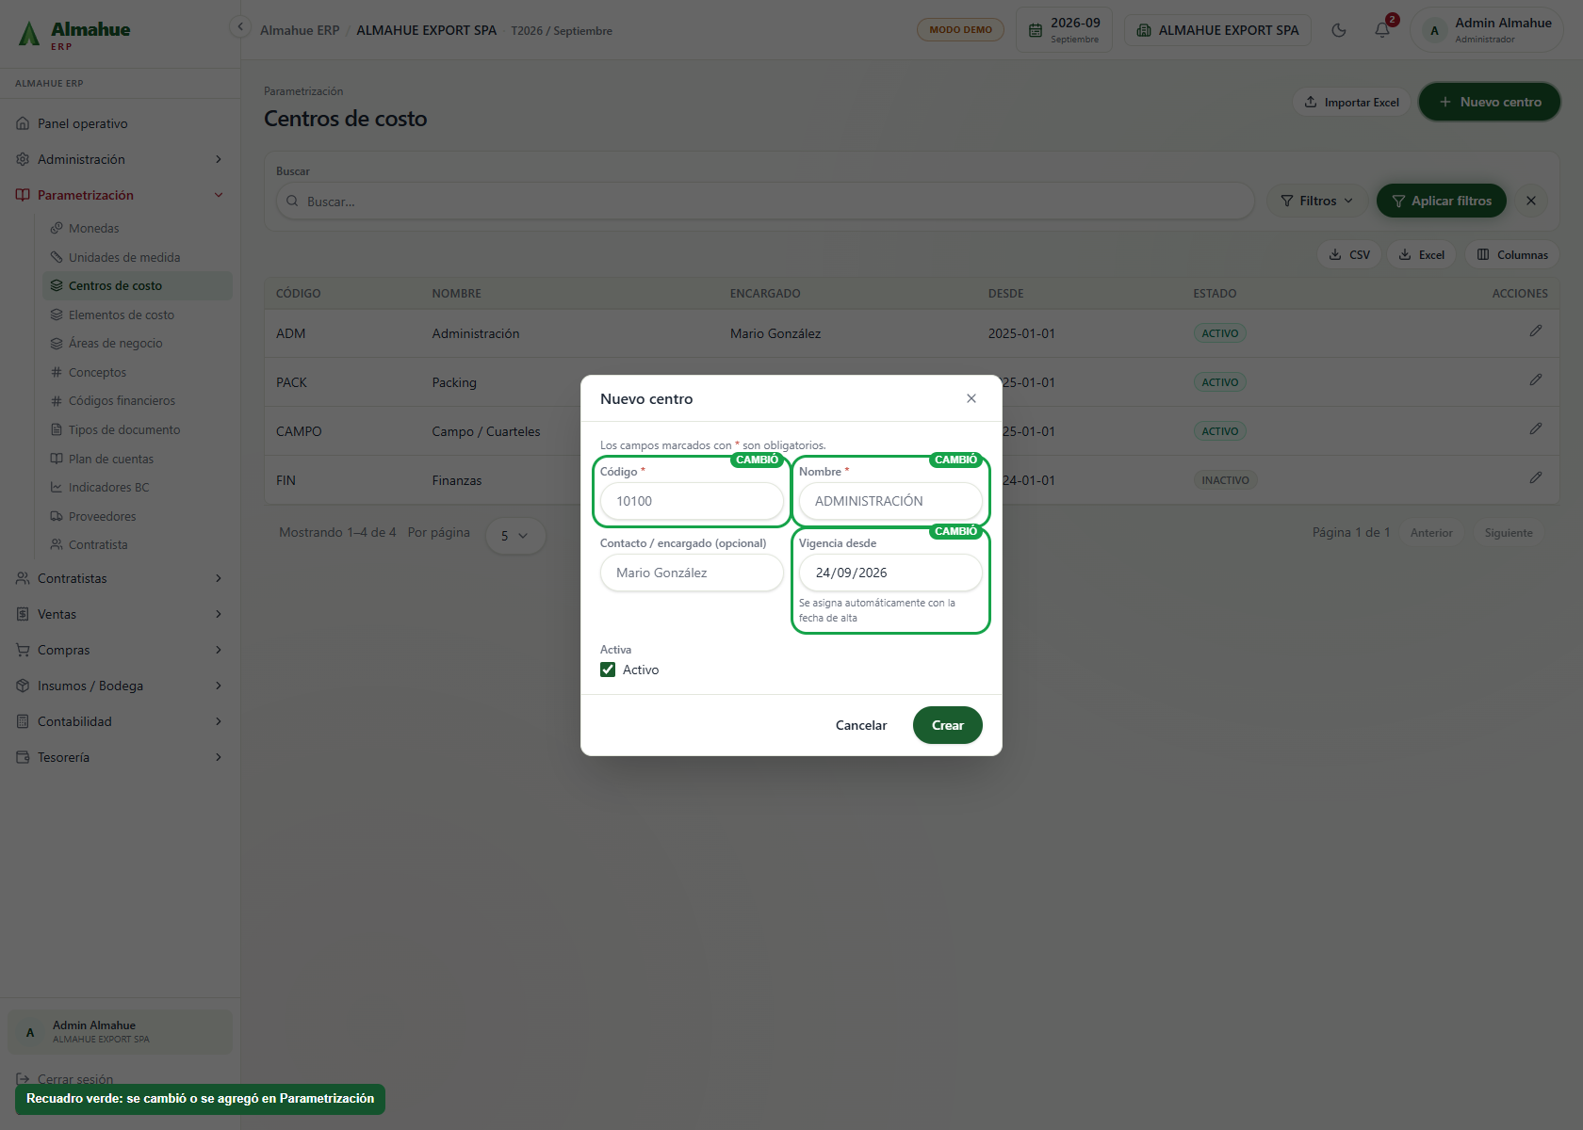The width and height of the screenshot is (1583, 1130).
Task: Open Monedas in sidebar
Action: 137,228
